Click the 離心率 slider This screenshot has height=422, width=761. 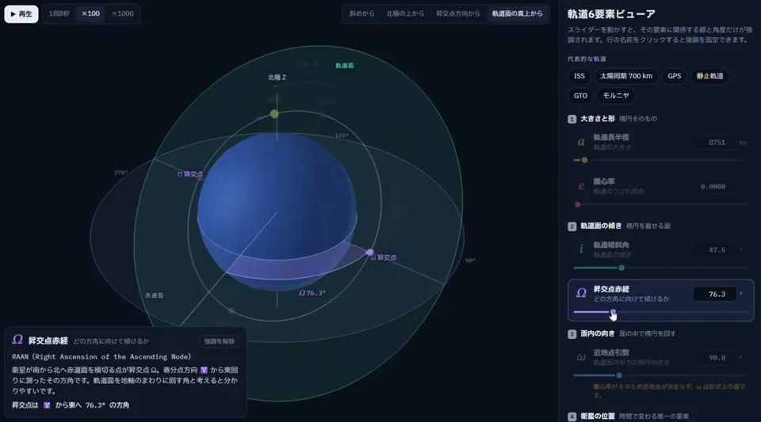(x=660, y=204)
